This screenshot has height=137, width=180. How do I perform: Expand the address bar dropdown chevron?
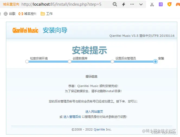(x=141, y=5)
